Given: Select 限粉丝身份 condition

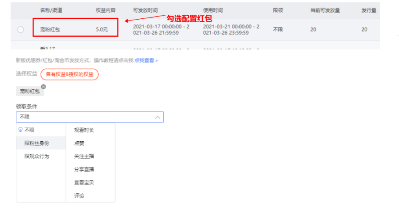Looking at the screenshot, I should 37,143.
